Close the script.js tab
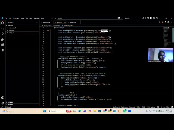This screenshot has height=130, width=174. (x=65, y=22)
